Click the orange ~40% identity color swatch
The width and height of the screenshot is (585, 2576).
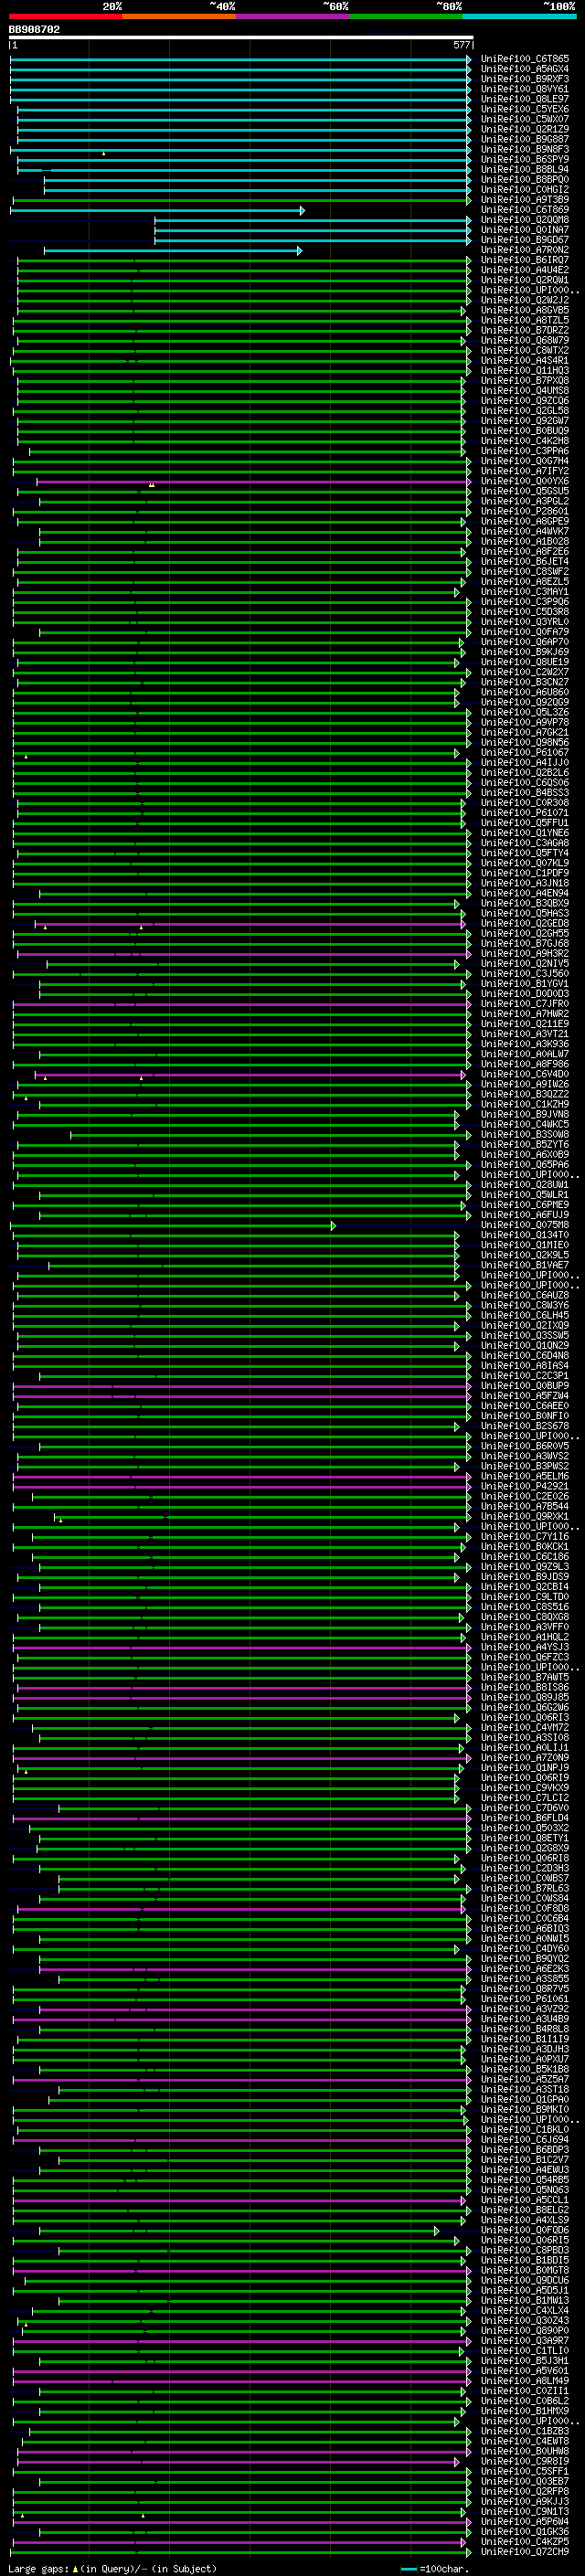pos(179,17)
